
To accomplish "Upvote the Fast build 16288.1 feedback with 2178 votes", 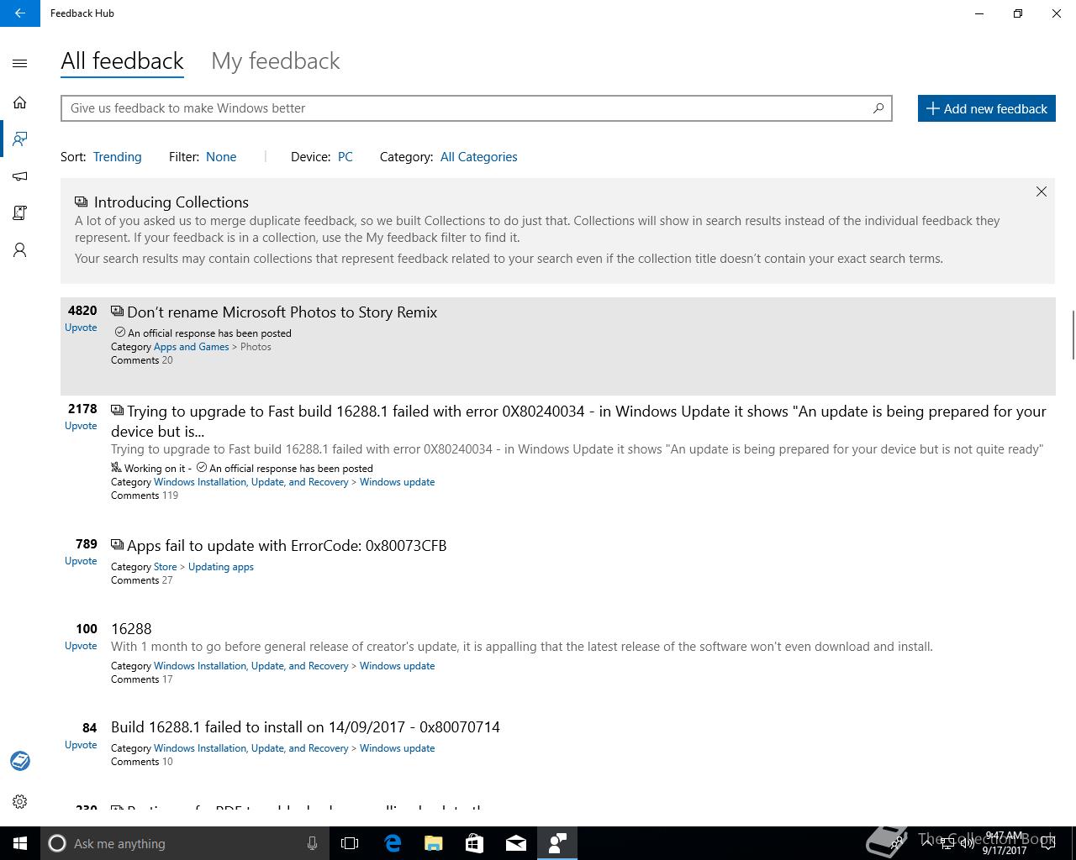I will pyautogui.click(x=81, y=426).
